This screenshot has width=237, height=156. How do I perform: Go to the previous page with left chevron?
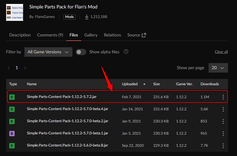(x=8, y=68)
